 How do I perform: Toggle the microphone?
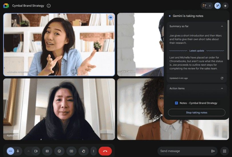[x=18, y=151]
